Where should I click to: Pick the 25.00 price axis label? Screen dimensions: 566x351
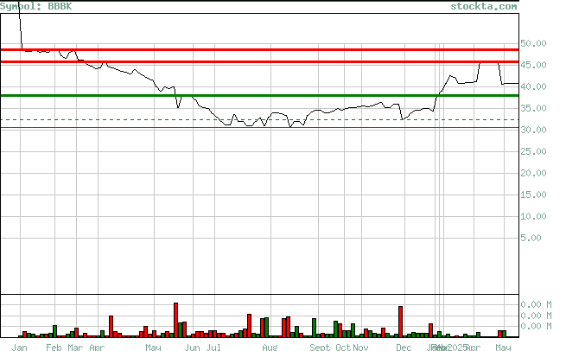[533, 151]
